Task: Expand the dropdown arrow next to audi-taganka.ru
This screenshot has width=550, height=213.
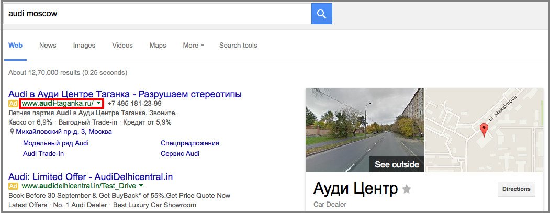Action: [99, 103]
